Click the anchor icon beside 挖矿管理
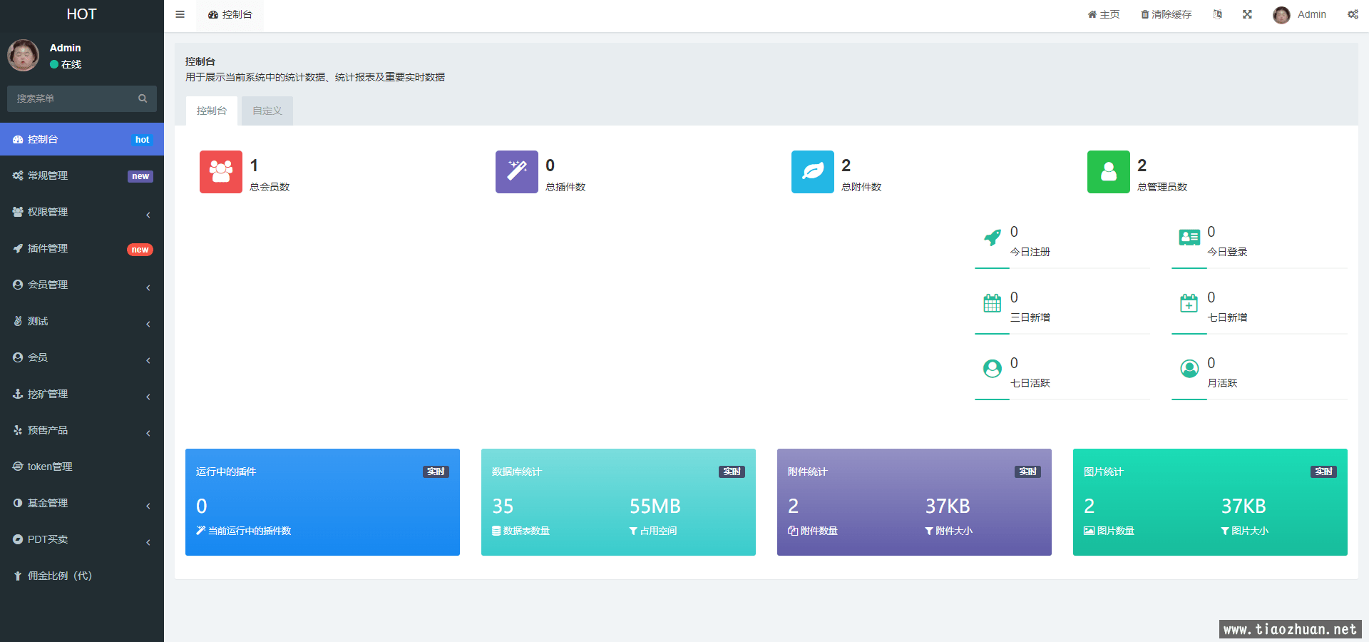 click(x=18, y=394)
